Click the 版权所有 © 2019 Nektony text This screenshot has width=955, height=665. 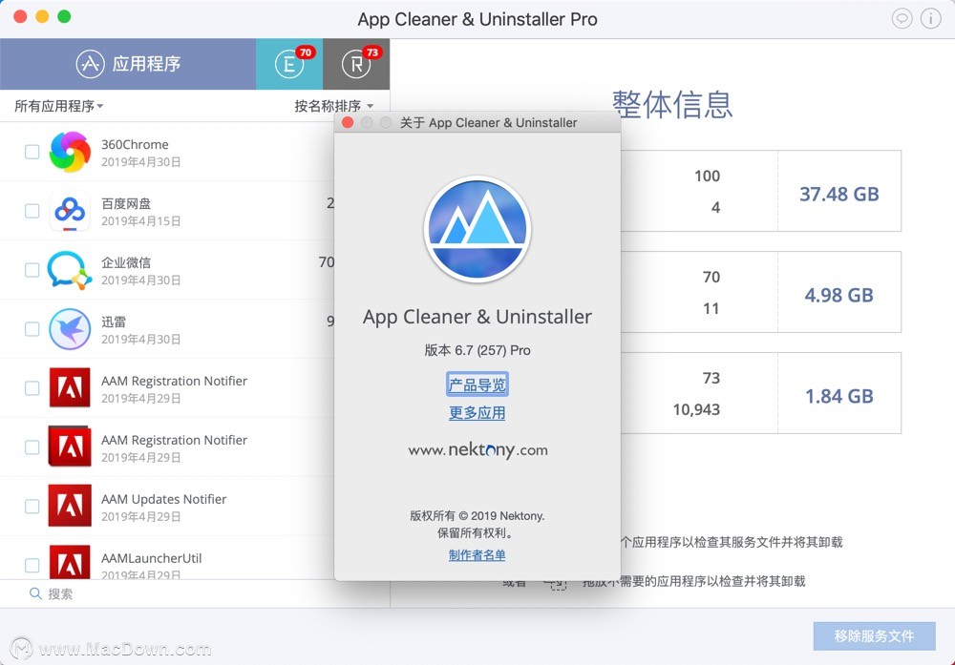[477, 515]
